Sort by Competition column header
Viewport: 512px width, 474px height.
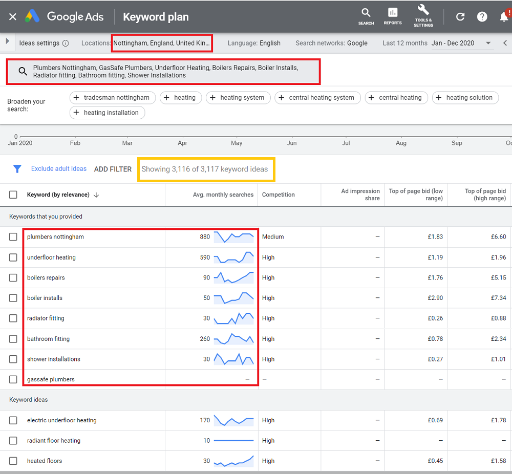(278, 195)
